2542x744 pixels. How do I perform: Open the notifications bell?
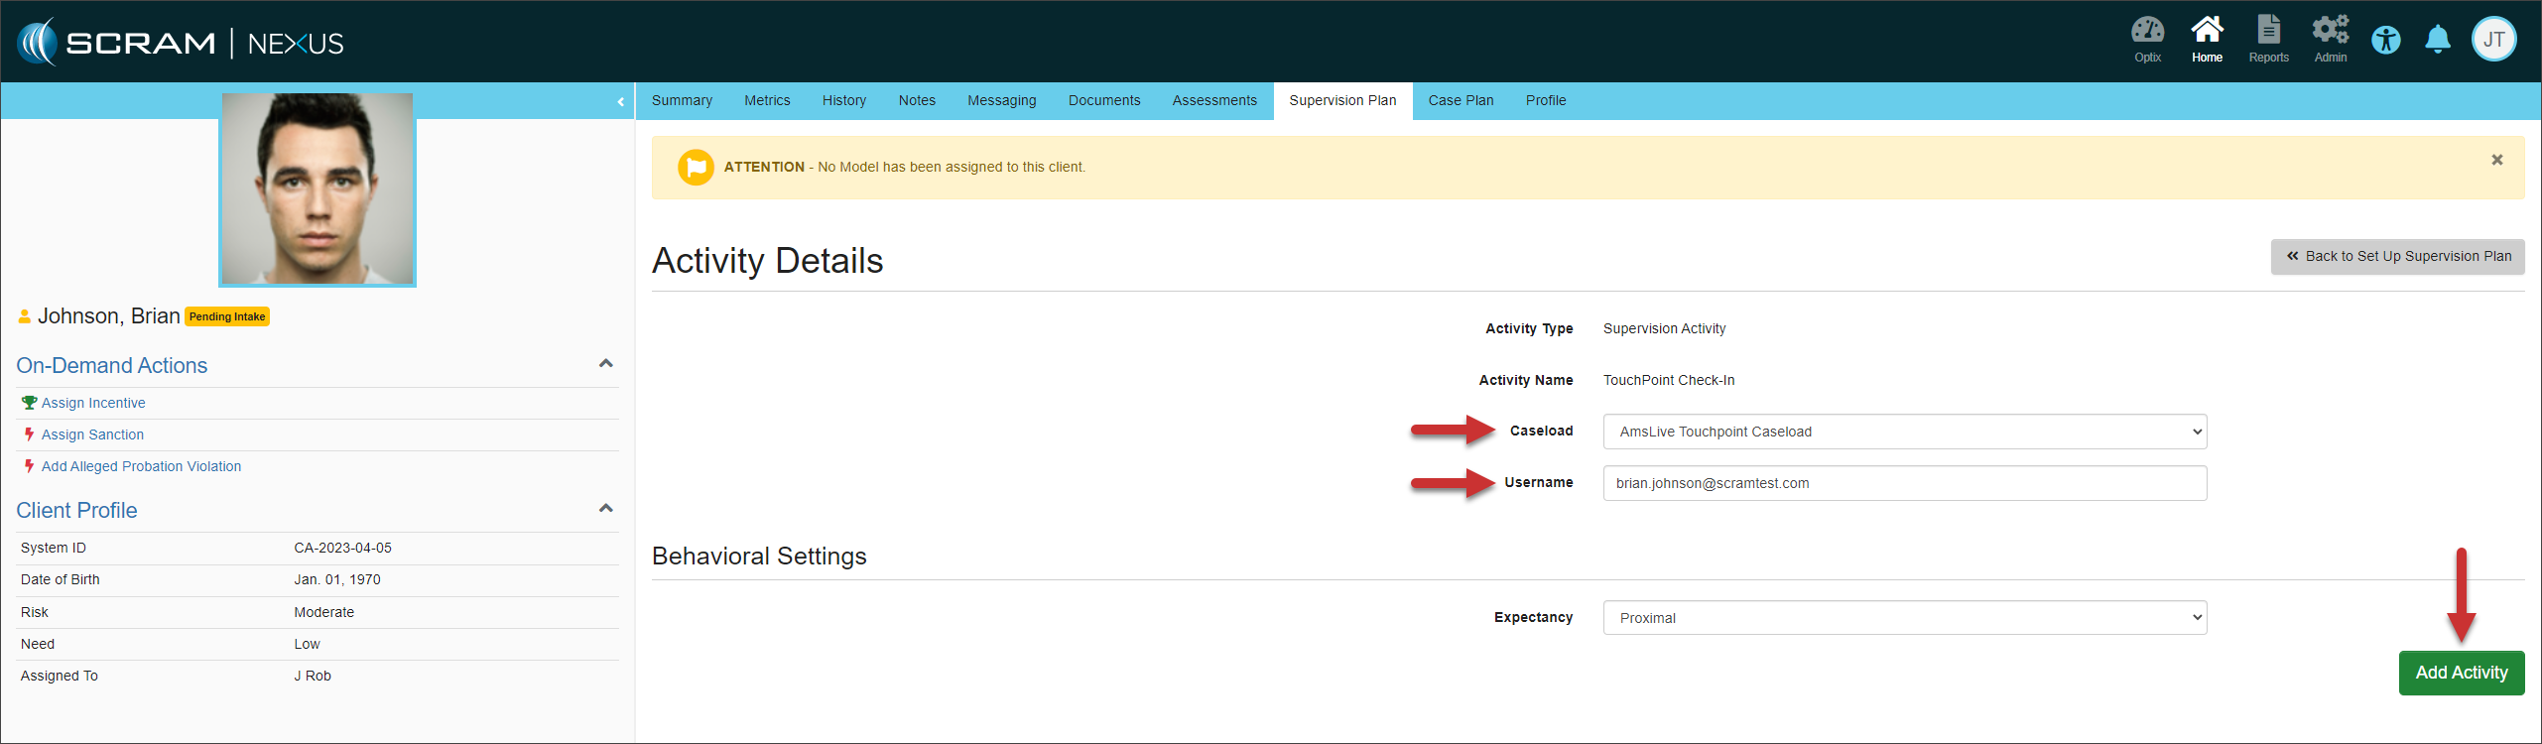tap(2437, 41)
